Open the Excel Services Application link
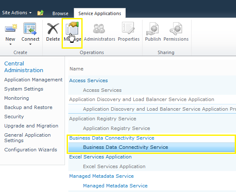 pos(100,157)
